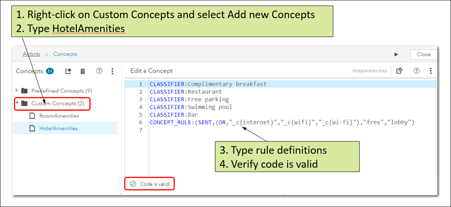
Task: Click the CONCEPT_RULE line in code editor
Action: coord(282,122)
